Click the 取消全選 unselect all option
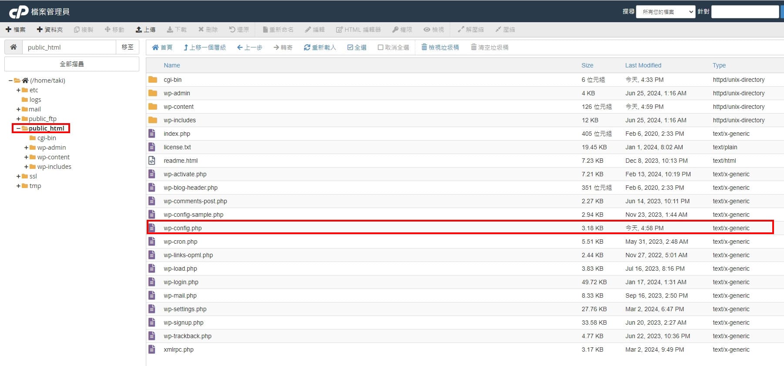The width and height of the screenshot is (784, 366). coord(394,47)
